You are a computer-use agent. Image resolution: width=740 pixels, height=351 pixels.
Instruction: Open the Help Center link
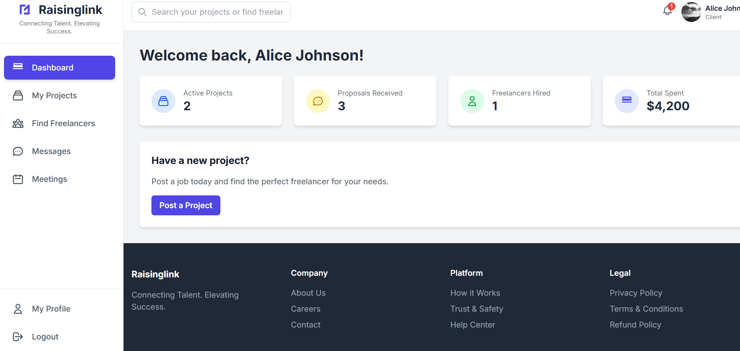[x=473, y=325]
